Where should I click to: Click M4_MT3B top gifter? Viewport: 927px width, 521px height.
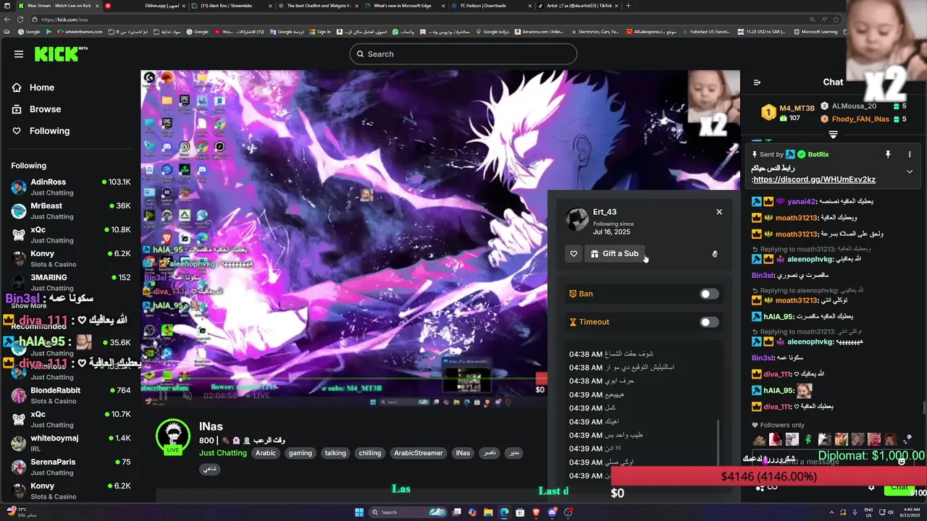click(797, 109)
